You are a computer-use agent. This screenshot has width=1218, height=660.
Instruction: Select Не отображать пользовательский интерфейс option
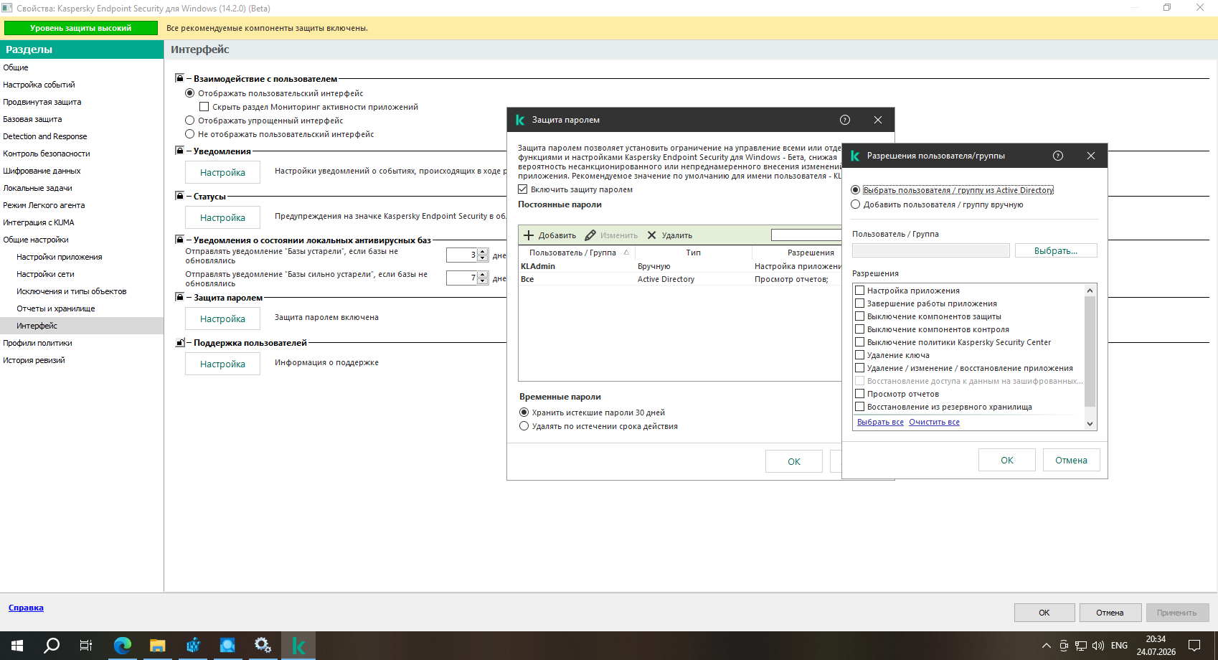pos(190,134)
